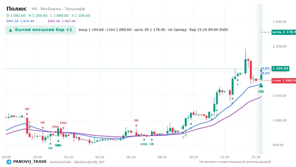The width and height of the screenshot is (296, 167).
Task: Click the '26.09' date axis label
Action: pyautogui.click(x=6, y=157)
